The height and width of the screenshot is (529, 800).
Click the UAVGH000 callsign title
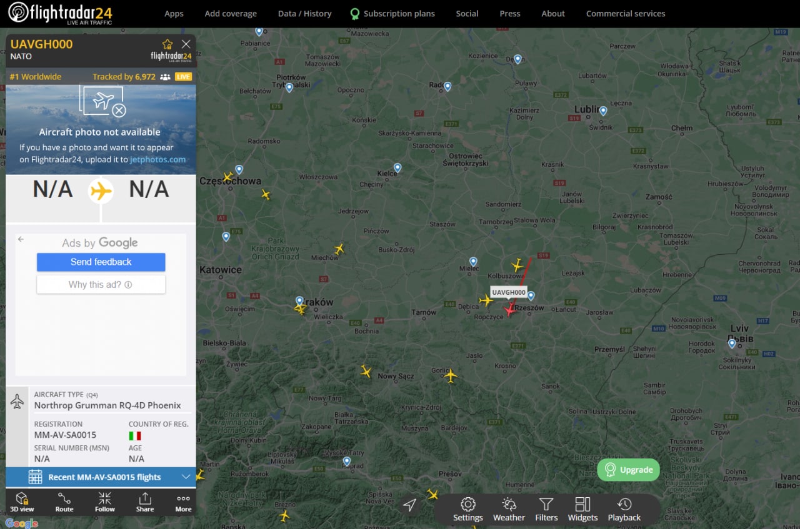click(42, 44)
